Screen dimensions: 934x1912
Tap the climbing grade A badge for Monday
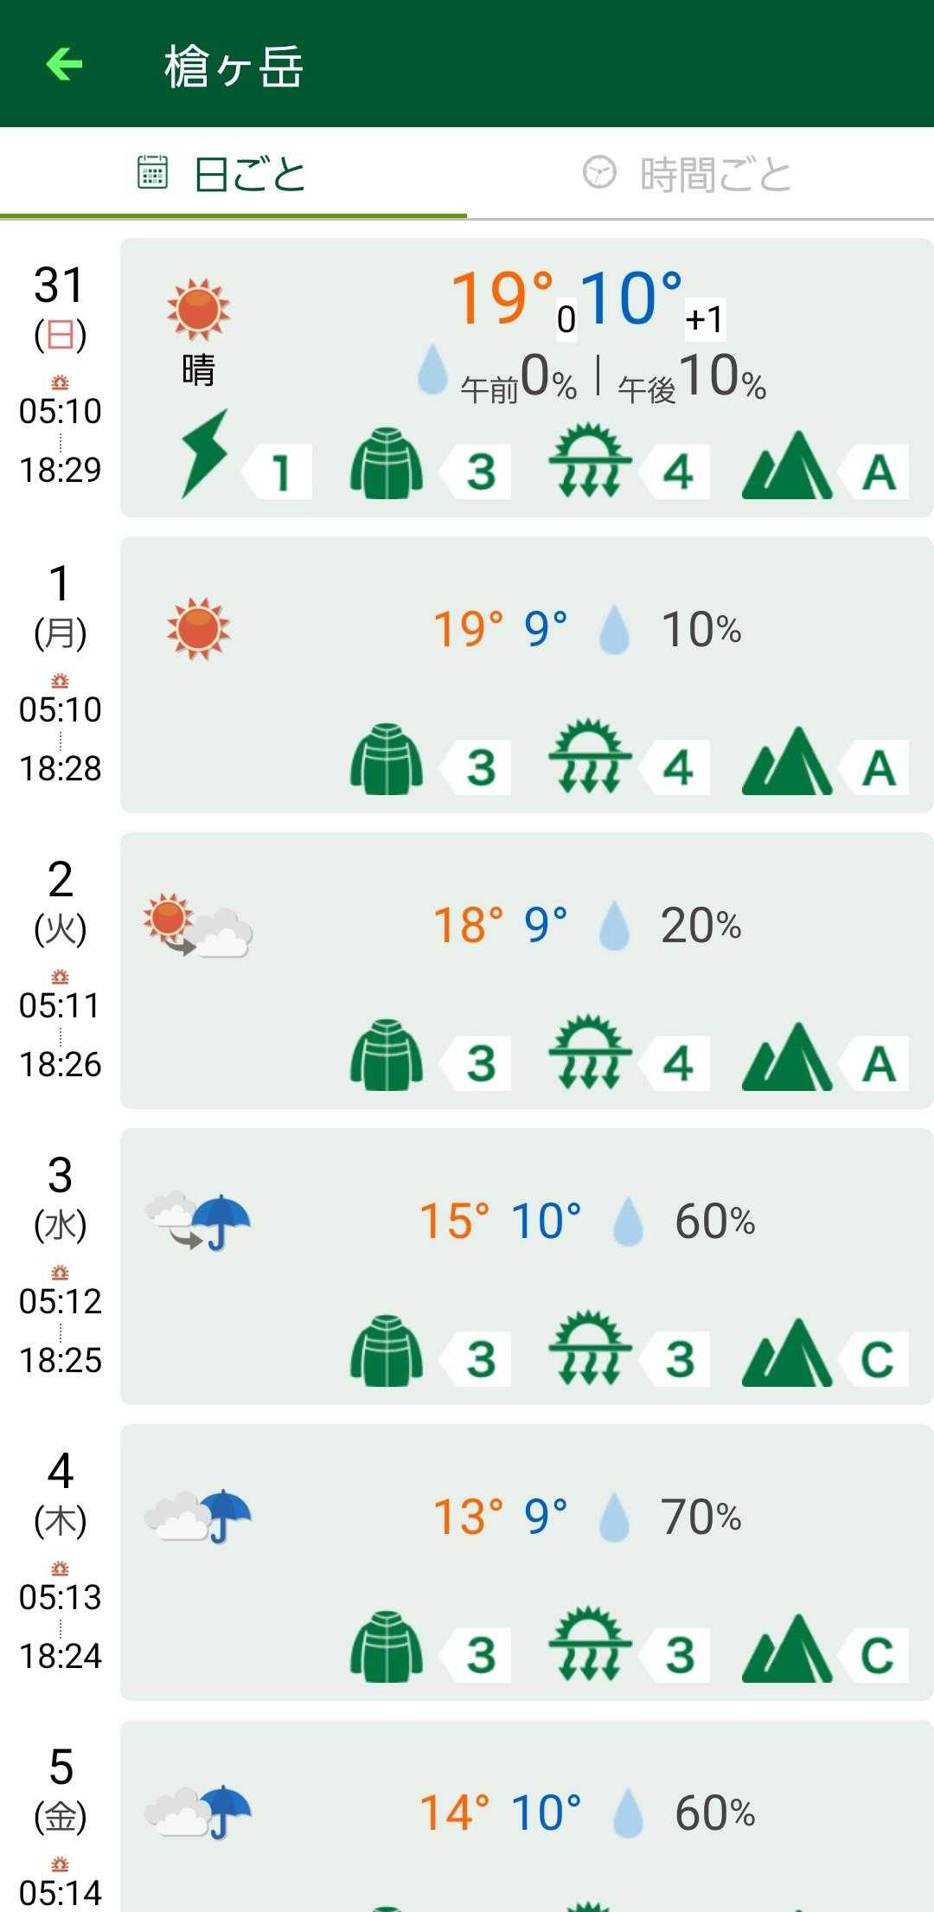point(880,768)
